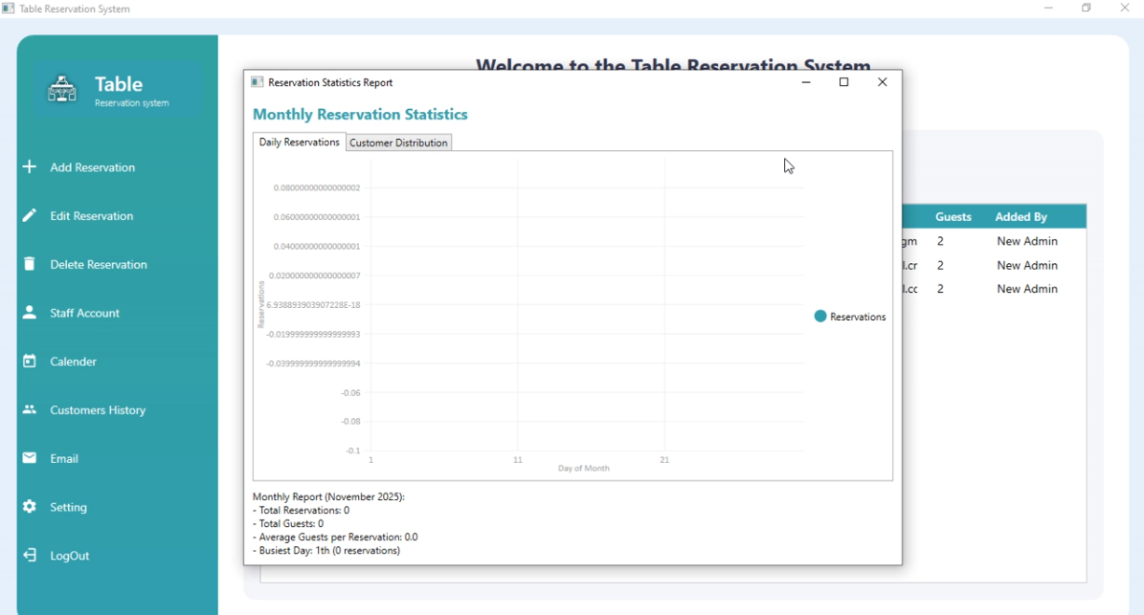Click the trash icon beside Delete Reservation
Screen dimensions: 1144x615
[x=29, y=264]
